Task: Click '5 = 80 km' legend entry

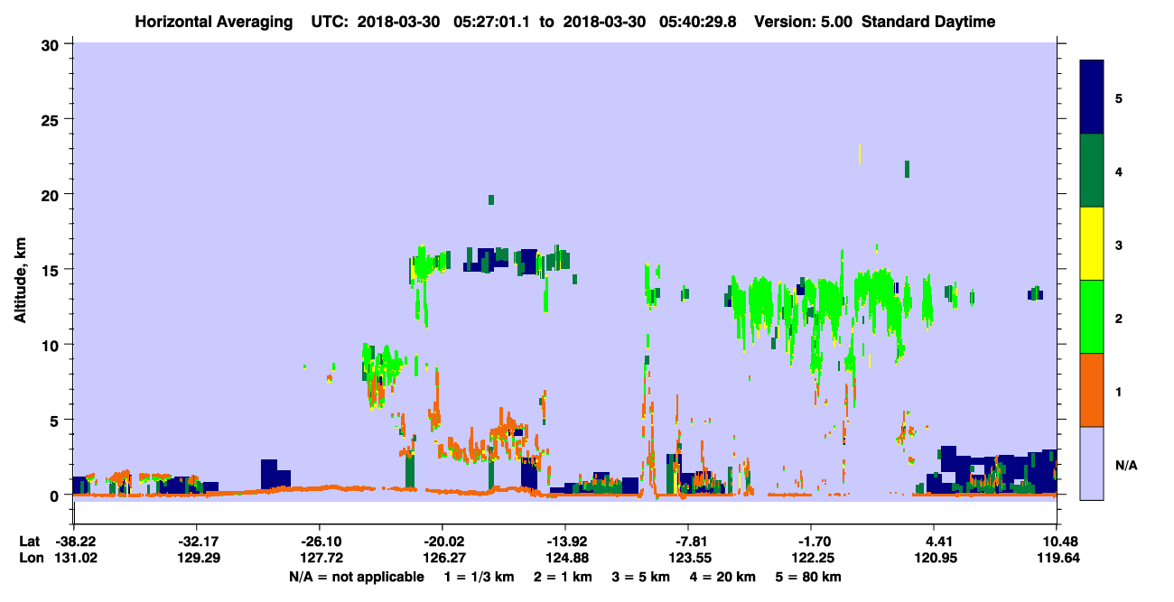Action: tap(809, 576)
